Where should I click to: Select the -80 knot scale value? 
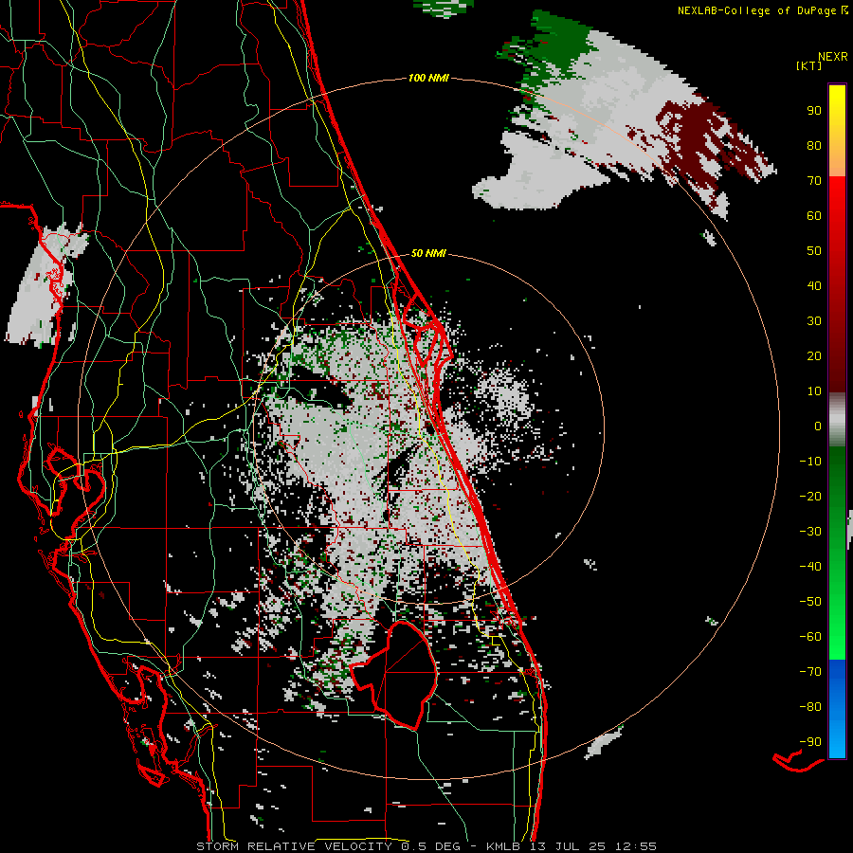(x=810, y=707)
